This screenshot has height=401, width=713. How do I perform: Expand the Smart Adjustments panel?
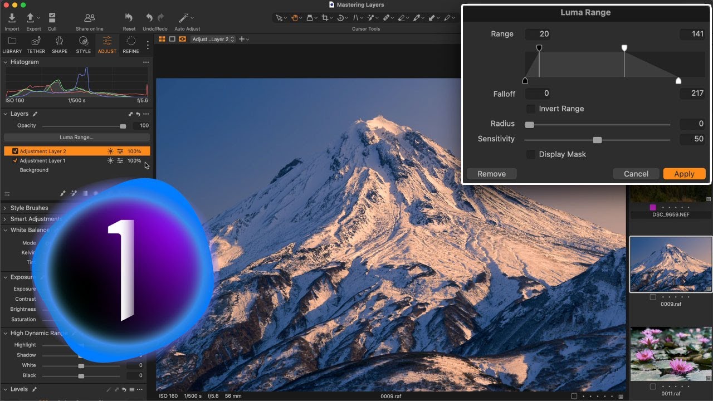pyautogui.click(x=5, y=219)
